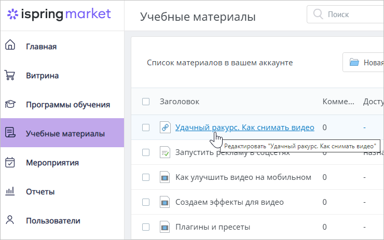Click comment count 0 in Как улучшить видео row
The height and width of the screenshot is (240, 384).
pyautogui.click(x=324, y=177)
